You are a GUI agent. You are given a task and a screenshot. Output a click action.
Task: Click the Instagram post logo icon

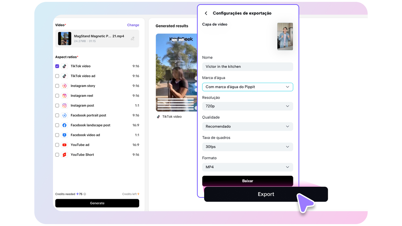tap(64, 105)
